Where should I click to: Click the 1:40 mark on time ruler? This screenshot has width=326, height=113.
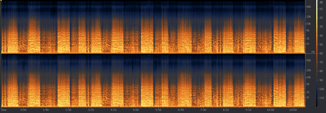tap(45, 110)
